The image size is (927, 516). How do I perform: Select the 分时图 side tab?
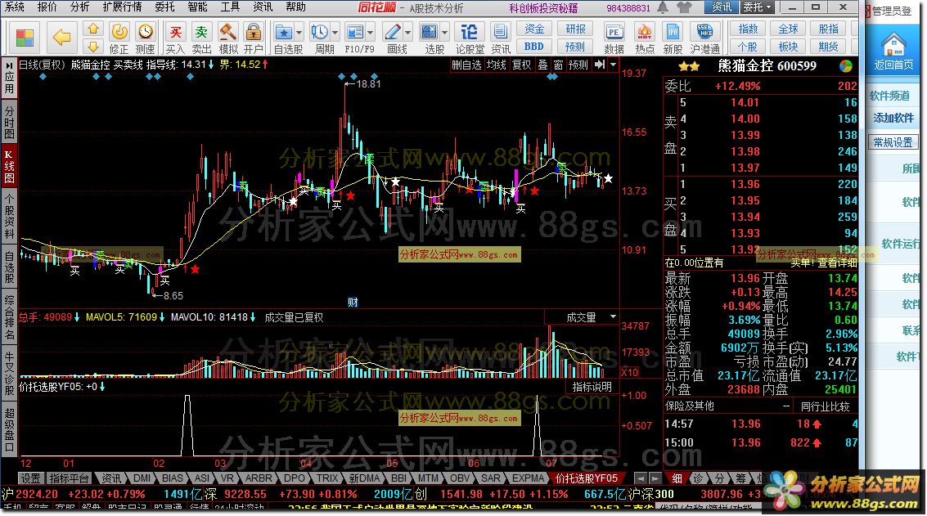pos(9,123)
